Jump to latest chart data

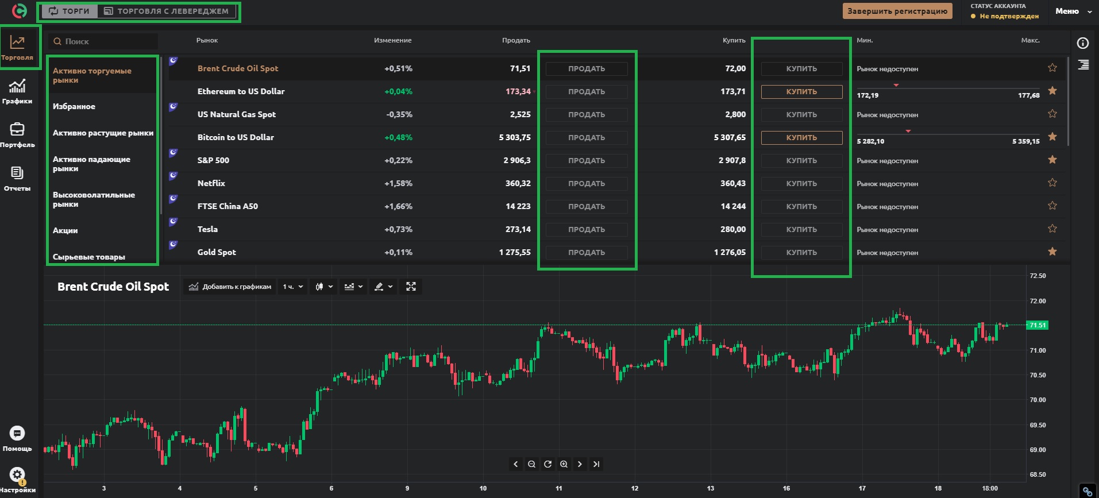coord(596,464)
